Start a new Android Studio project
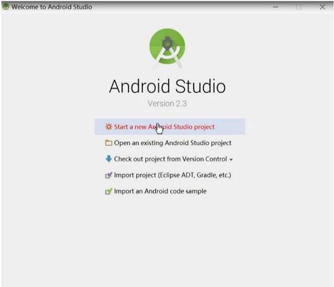334x287 pixels. click(x=164, y=127)
